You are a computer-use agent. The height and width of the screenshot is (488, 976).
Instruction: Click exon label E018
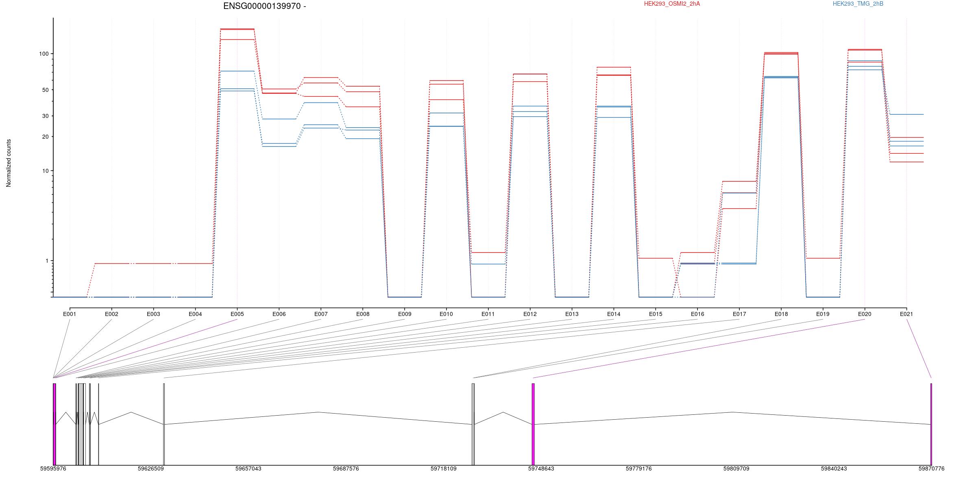[781, 314]
